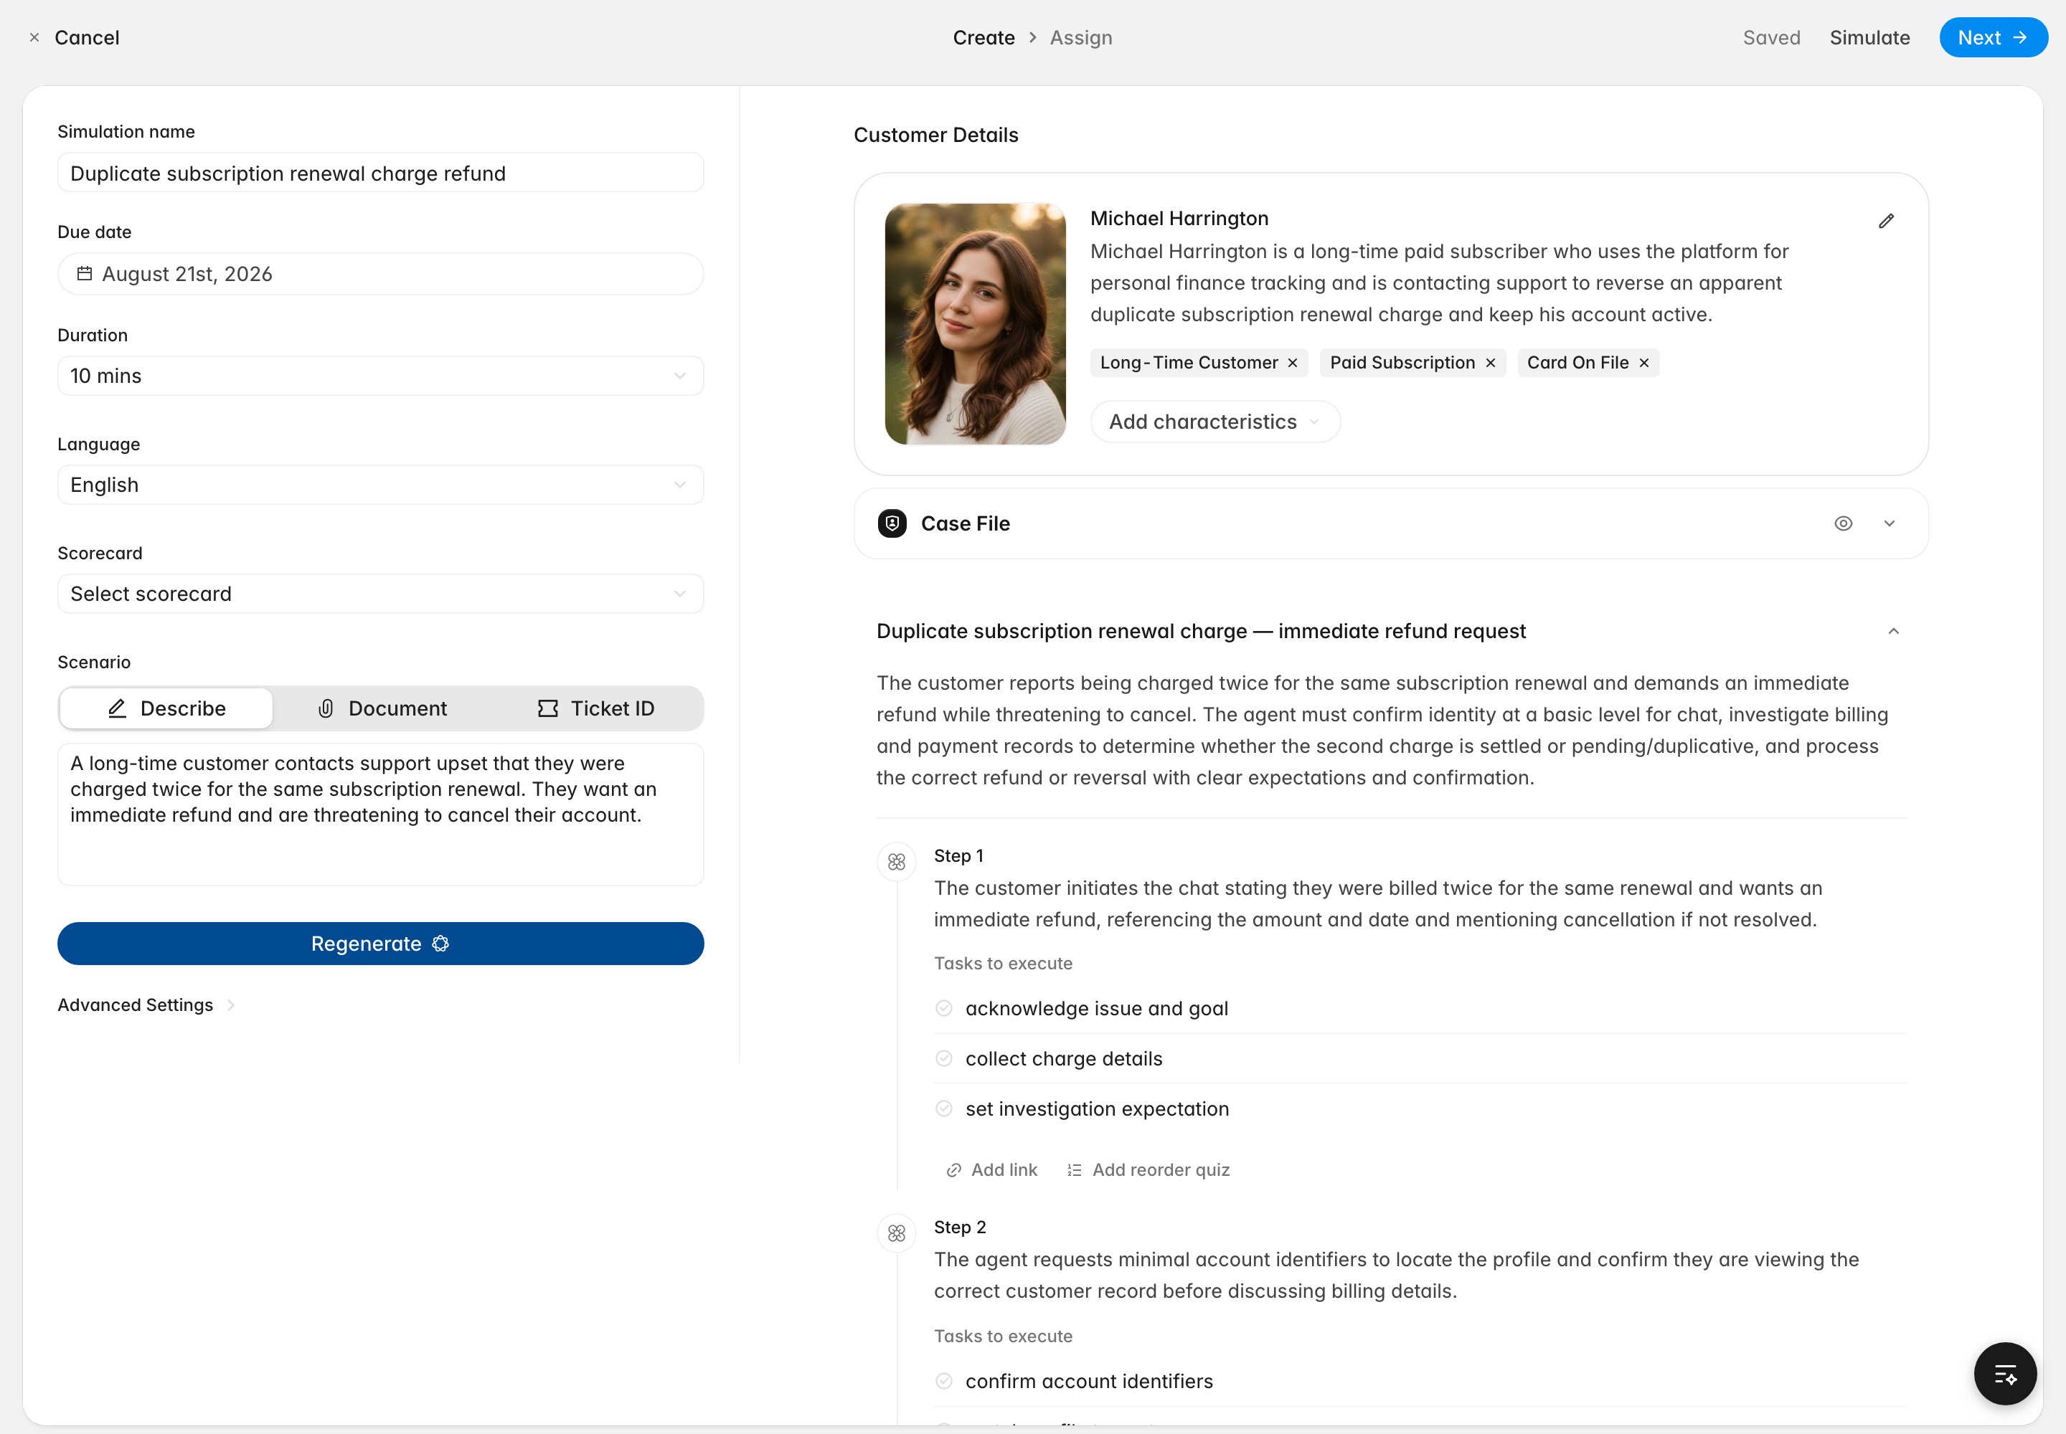This screenshot has width=2066, height=1434.
Task: Collapse the Duplicate subscription renewal charge section
Action: point(1893,632)
